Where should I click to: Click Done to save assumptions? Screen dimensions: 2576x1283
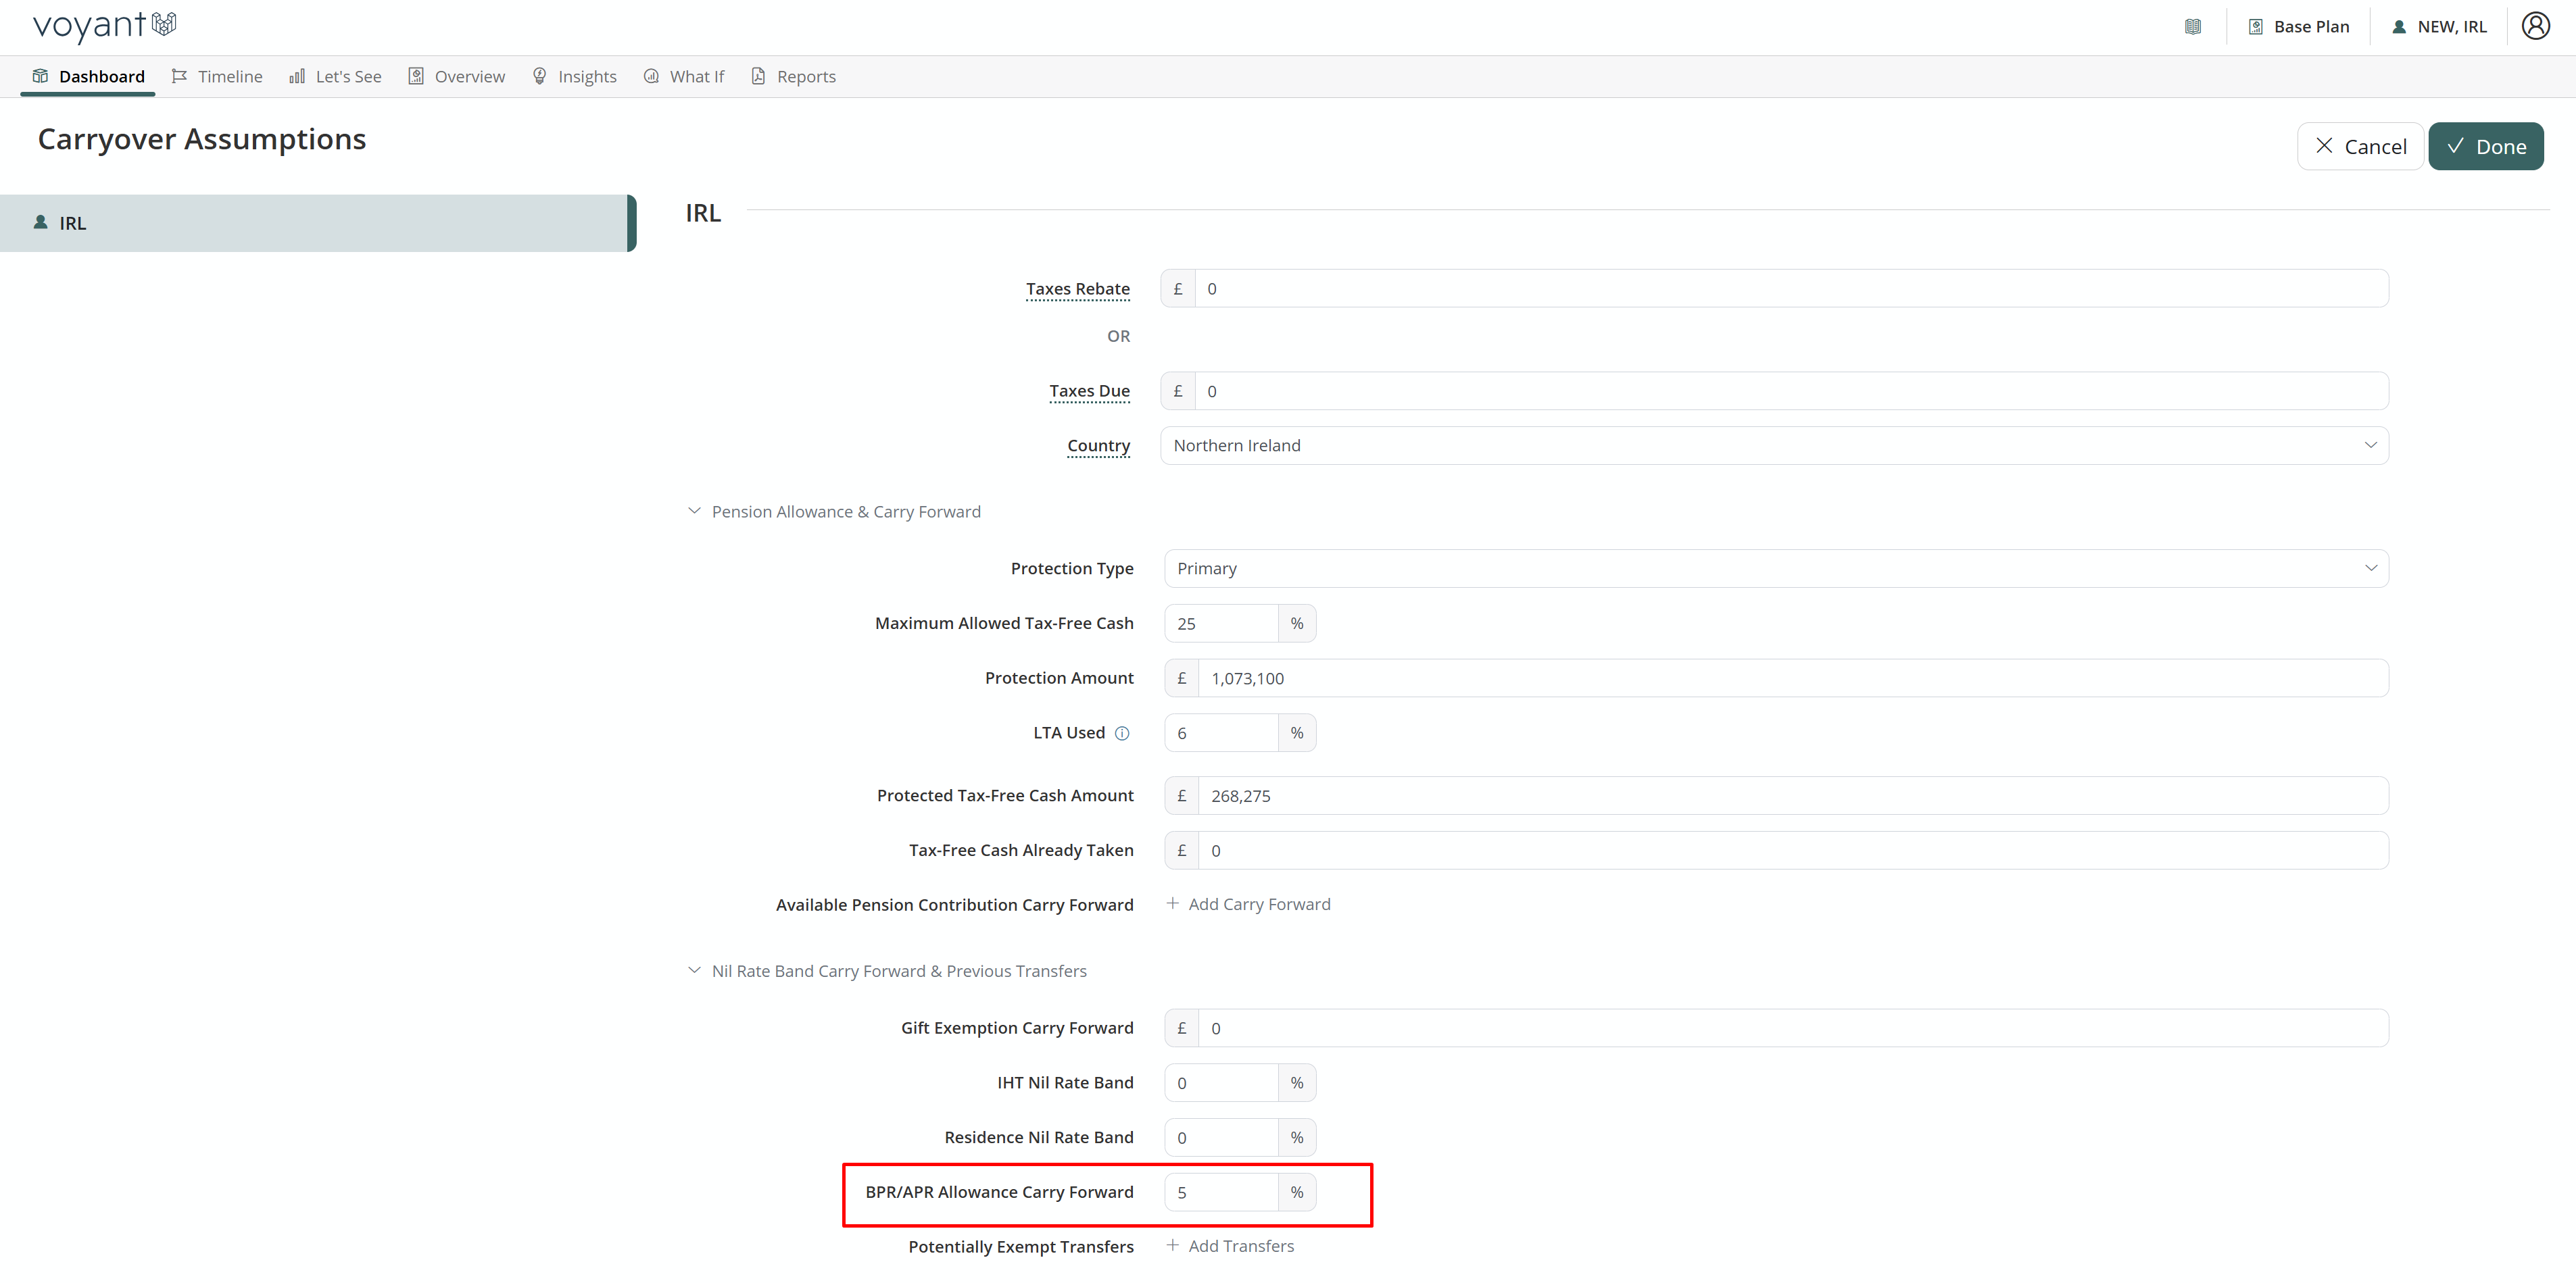tap(2485, 147)
